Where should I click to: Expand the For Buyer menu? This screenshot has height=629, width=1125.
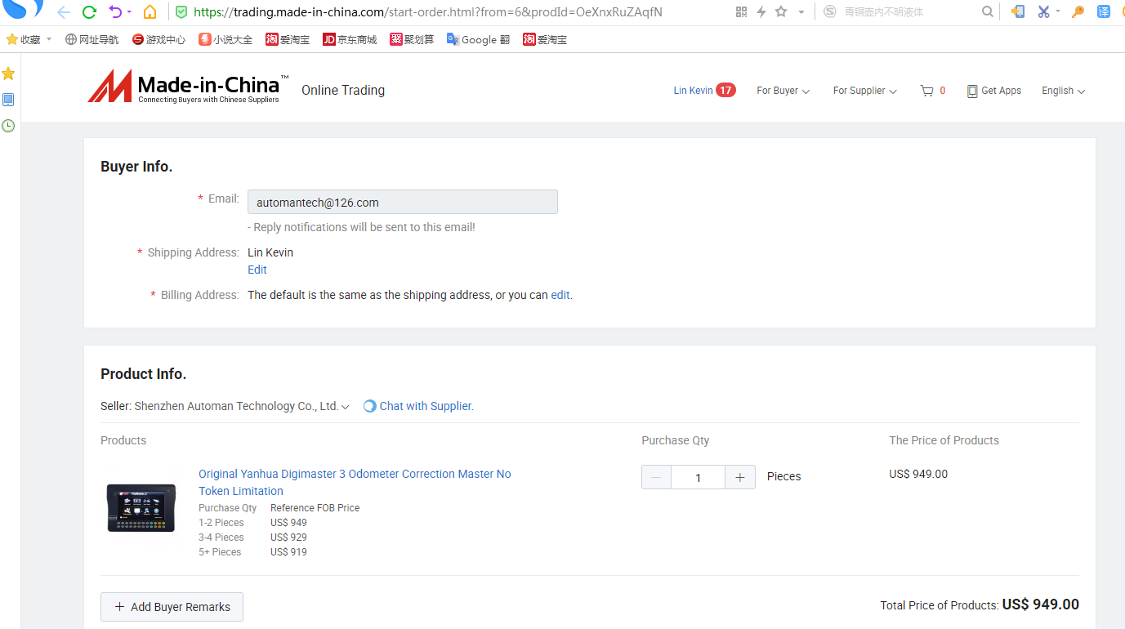click(783, 91)
